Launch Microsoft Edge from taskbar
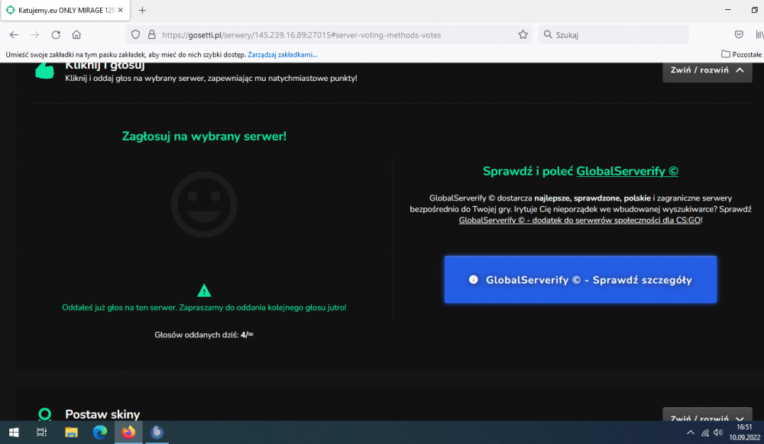The width and height of the screenshot is (764, 444). [100, 433]
